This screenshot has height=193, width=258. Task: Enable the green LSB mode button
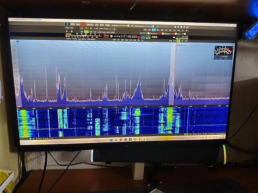coord(86,32)
